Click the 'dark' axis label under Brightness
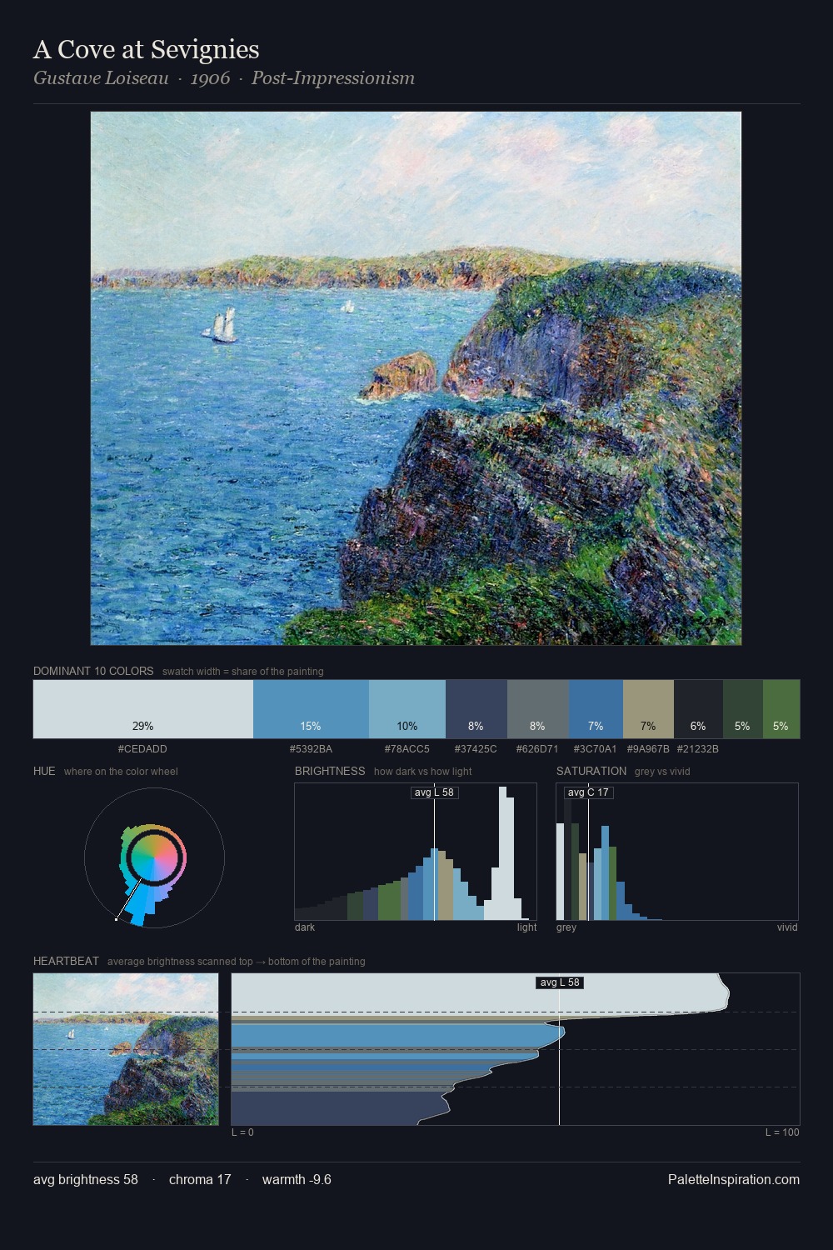 click(305, 927)
